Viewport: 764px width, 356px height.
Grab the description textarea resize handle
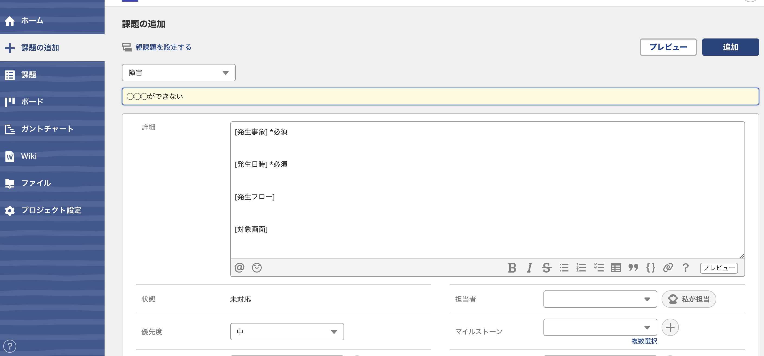pyautogui.click(x=742, y=256)
